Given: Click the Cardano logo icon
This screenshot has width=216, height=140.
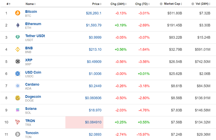Looking at the screenshot, I should click(18, 86).
